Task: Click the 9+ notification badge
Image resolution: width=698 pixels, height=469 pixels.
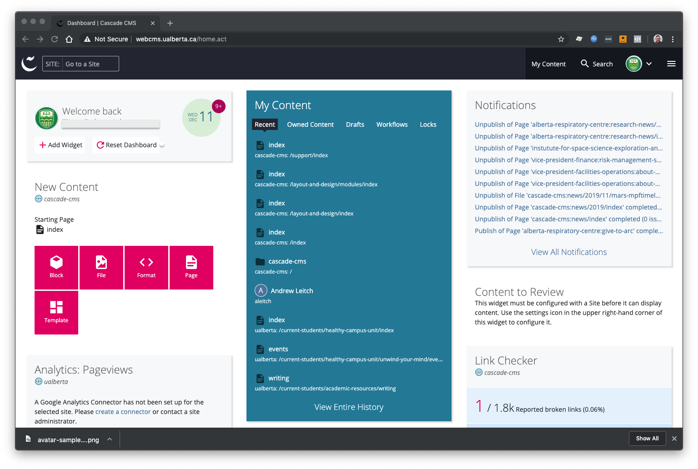Action: [219, 106]
